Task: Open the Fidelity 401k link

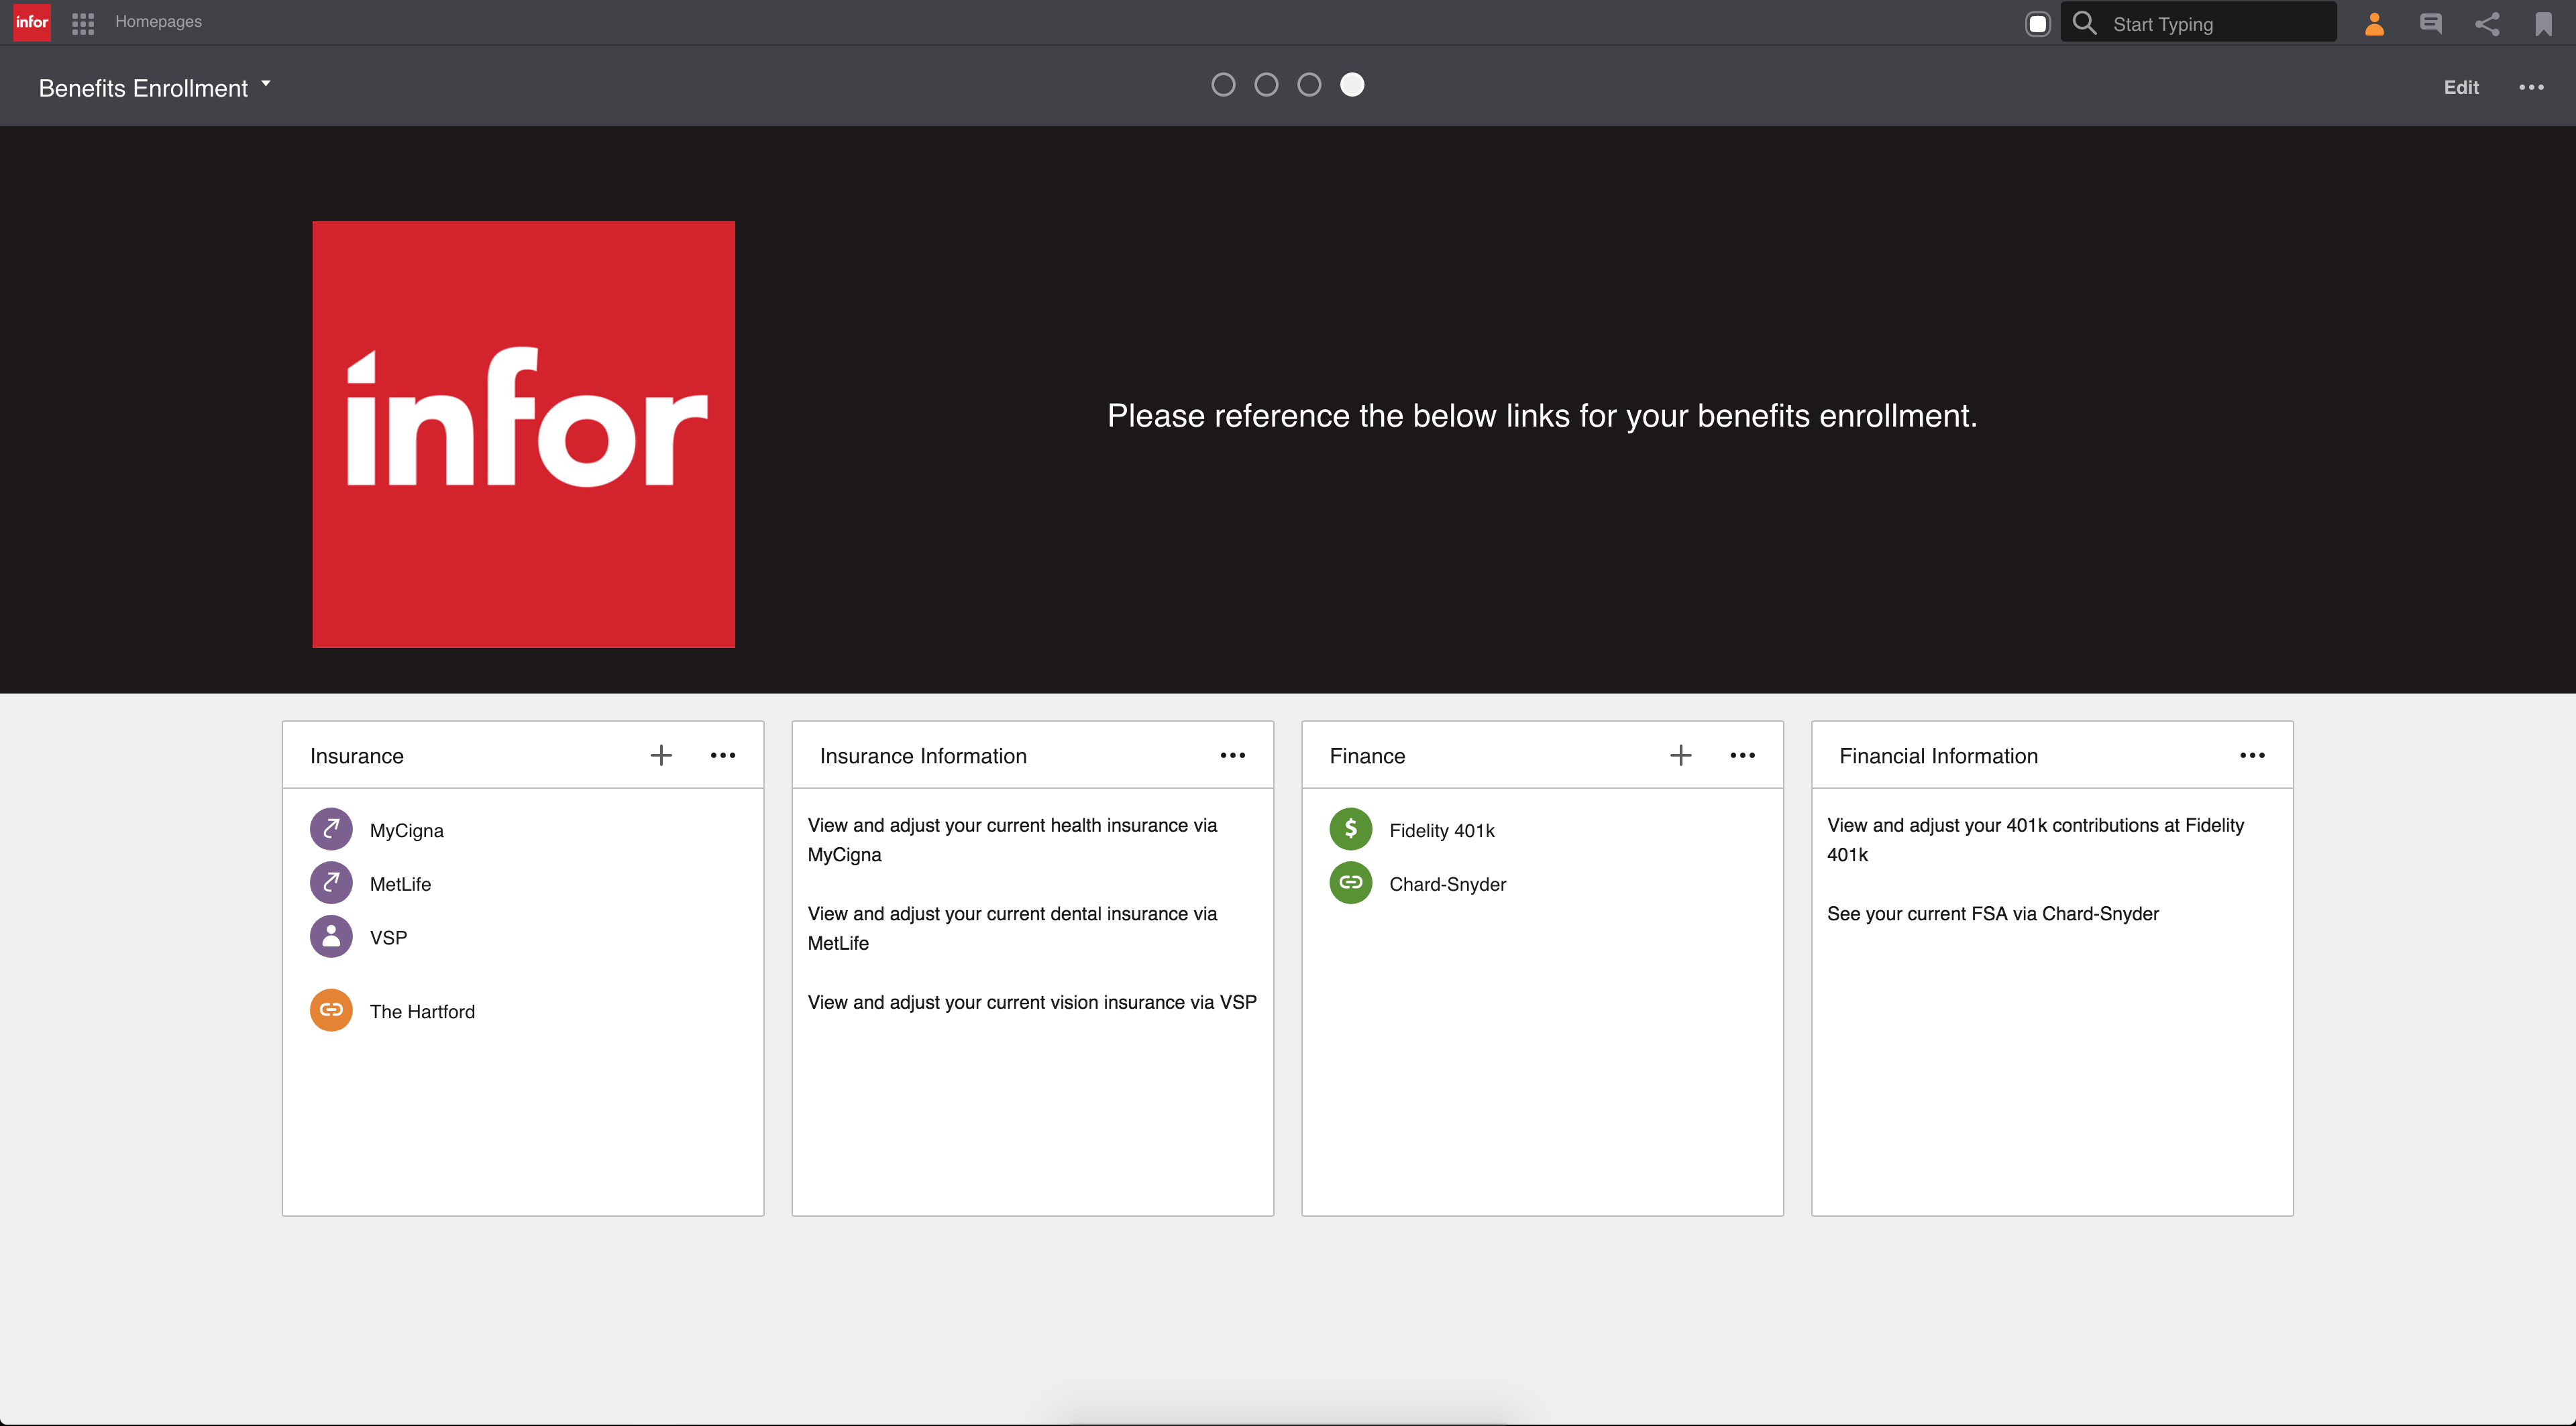Action: (1442, 831)
